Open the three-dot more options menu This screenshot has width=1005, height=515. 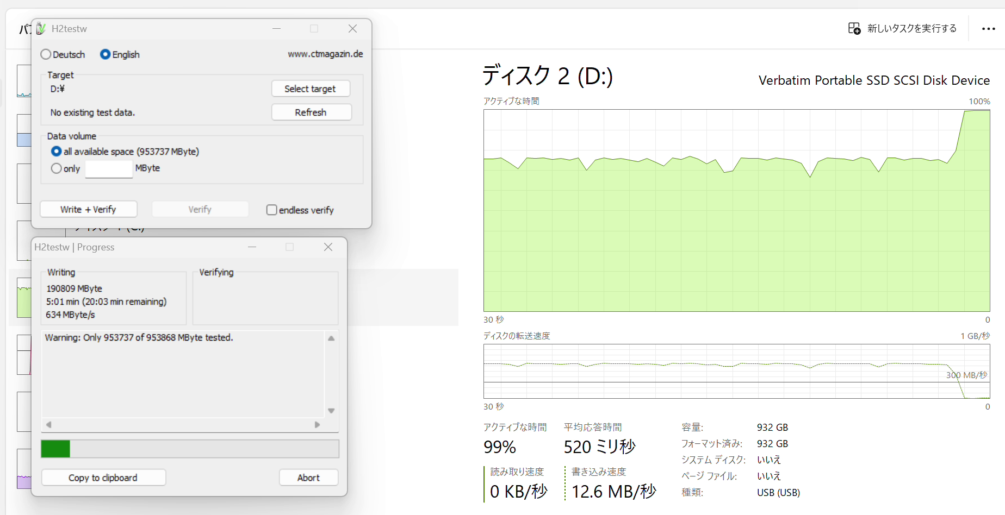(x=988, y=29)
